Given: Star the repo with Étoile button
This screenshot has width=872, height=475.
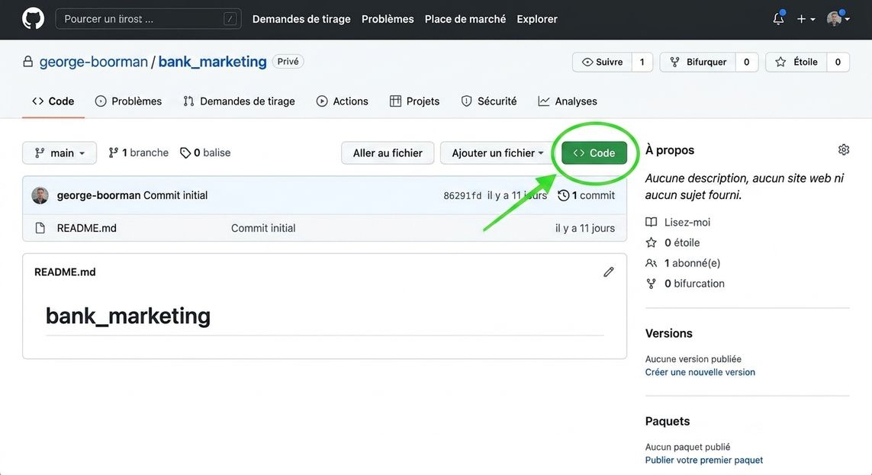Looking at the screenshot, I should 796,63.
